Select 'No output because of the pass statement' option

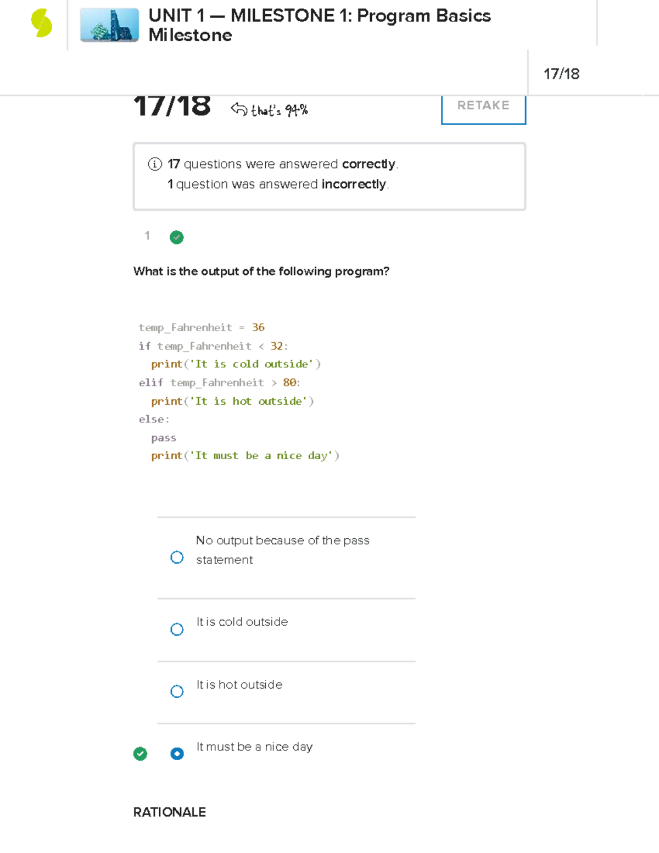click(x=177, y=557)
